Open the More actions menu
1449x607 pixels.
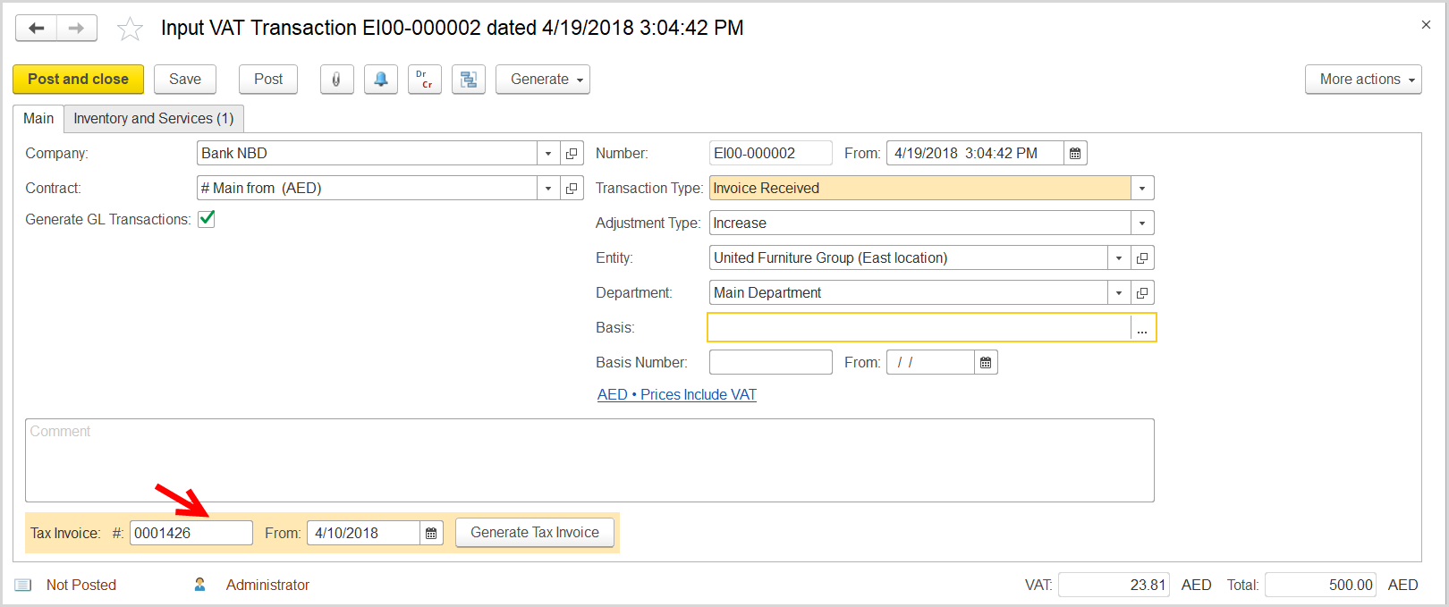[x=1363, y=79]
